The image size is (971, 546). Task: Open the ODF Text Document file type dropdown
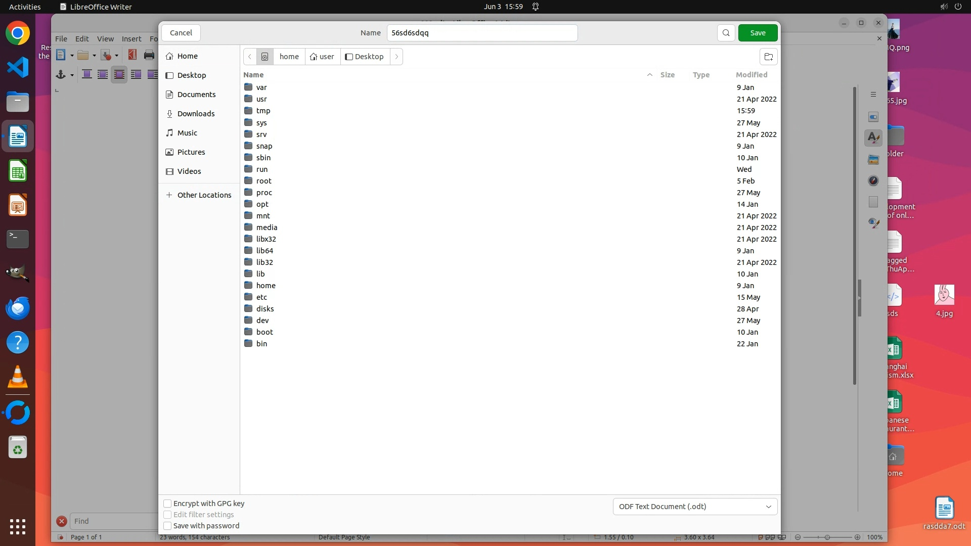(x=695, y=507)
